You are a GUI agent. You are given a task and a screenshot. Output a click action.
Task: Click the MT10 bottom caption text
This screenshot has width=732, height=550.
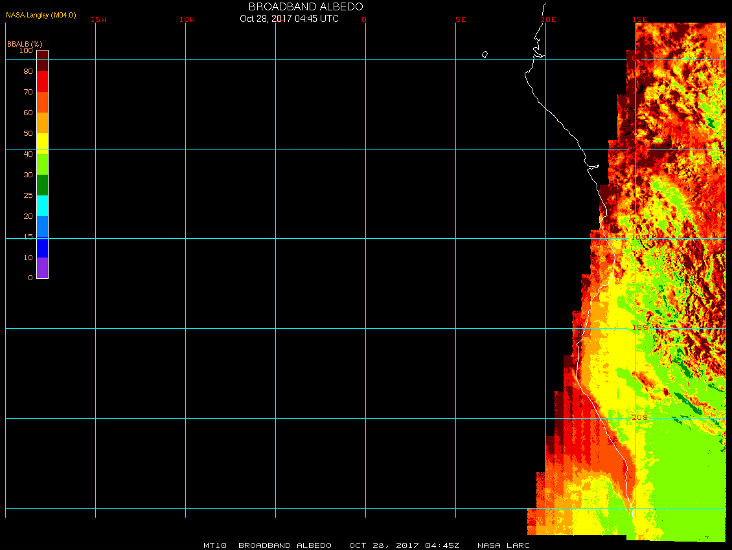[x=214, y=545]
